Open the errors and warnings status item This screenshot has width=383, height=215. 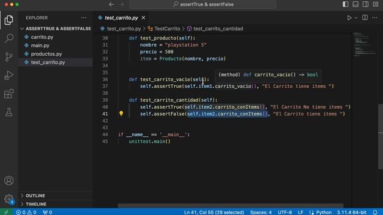(x=26, y=212)
